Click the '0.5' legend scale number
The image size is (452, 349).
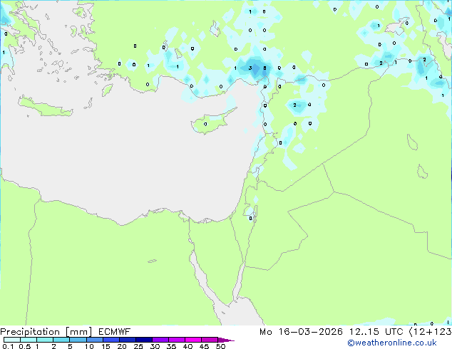(x=25, y=346)
